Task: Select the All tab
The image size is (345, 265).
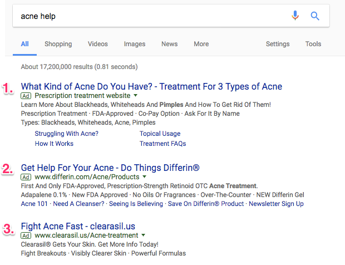Action: pyautogui.click(x=24, y=44)
